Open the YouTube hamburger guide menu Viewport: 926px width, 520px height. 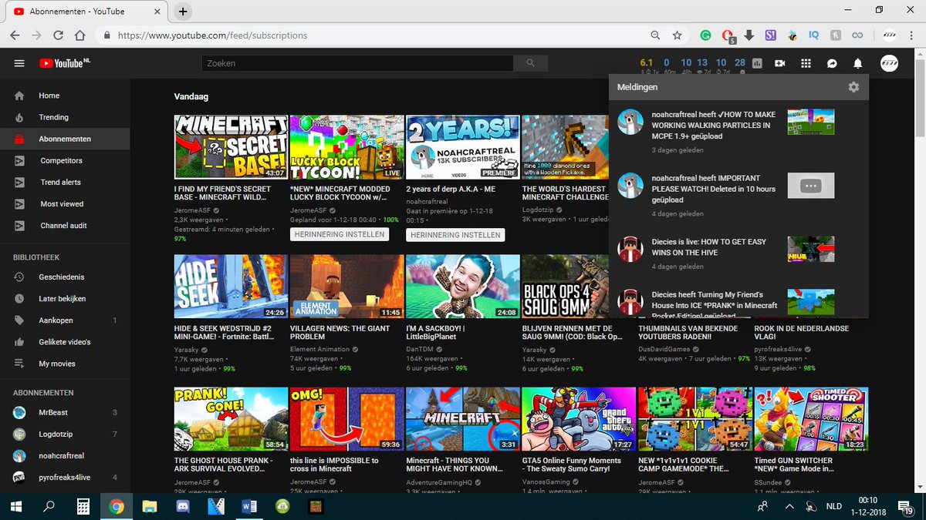(x=19, y=63)
